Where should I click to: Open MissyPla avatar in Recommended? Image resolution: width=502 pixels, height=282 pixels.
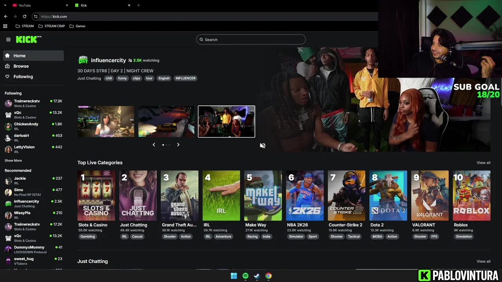(x=8, y=215)
